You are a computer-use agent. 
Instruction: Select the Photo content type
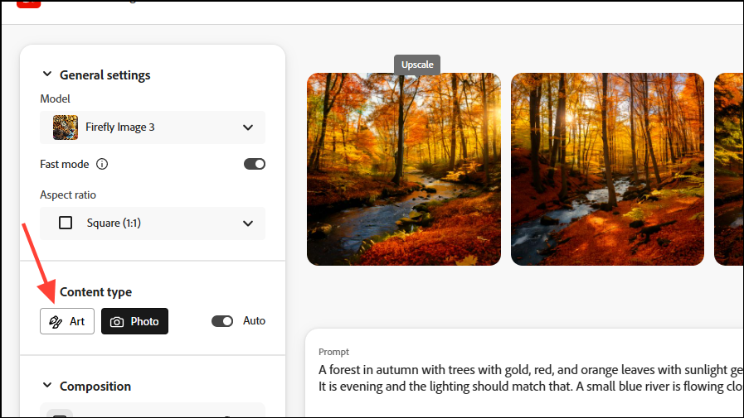pyautogui.click(x=134, y=321)
